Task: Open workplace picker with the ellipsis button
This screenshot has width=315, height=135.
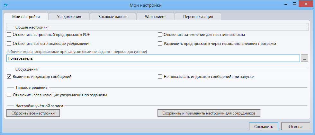Action: [304, 58]
